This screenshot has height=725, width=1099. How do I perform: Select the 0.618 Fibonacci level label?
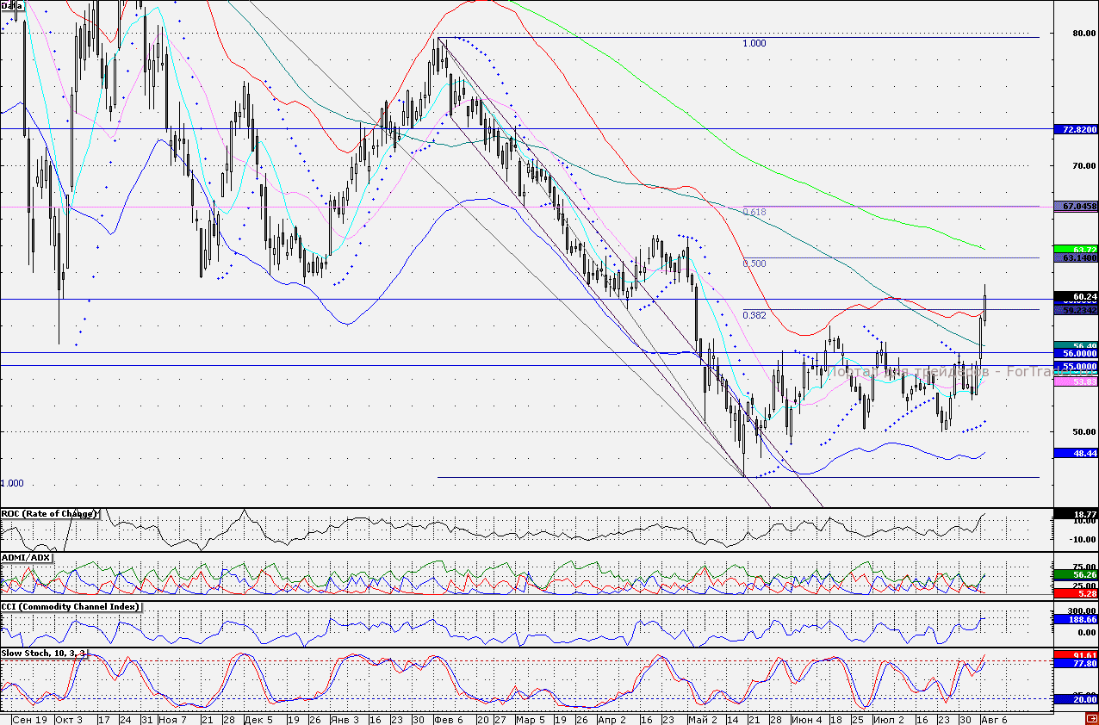click(x=754, y=212)
